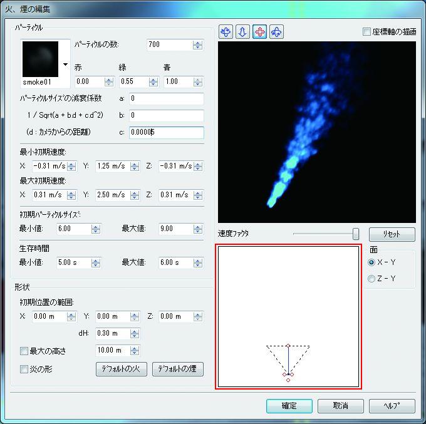Enable the 炎の形 checkbox
This screenshot has height=424, width=426.
click(24, 369)
